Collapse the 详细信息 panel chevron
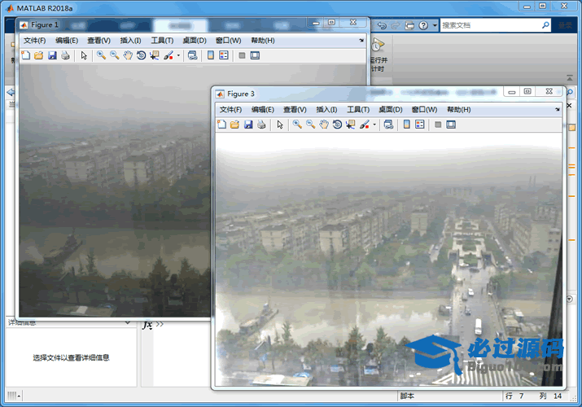 (127, 322)
